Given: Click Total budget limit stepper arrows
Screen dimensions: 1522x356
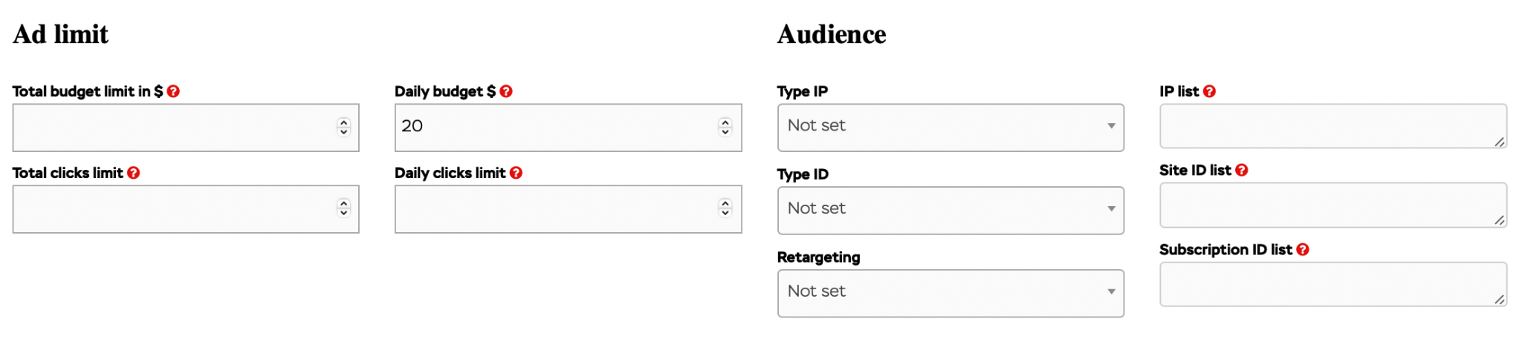Looking at the screenshot, I should pyautogui.click(x=343, y=127).
